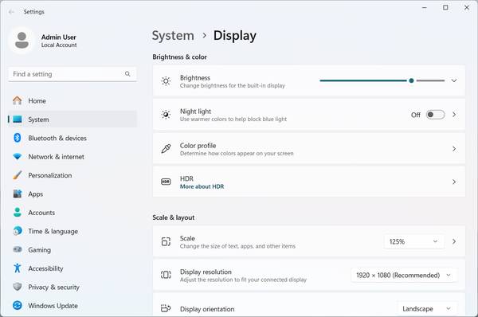
Task: Click the Scale icon
Action: (x=166, y=241)
